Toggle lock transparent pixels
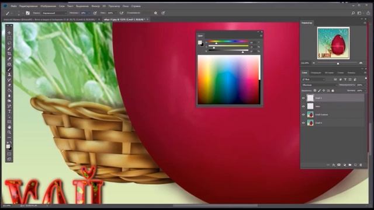The image size is (374, 210). coord(315,91)
